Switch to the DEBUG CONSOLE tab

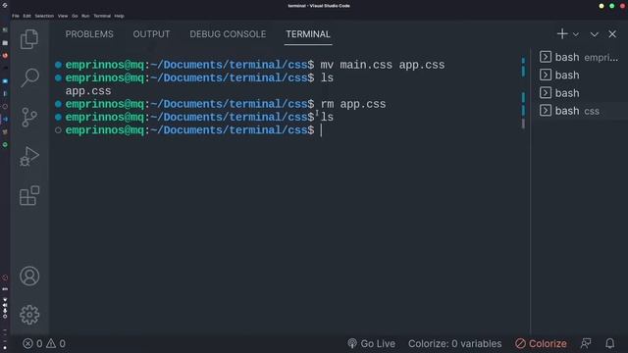(x=228, y=34)
